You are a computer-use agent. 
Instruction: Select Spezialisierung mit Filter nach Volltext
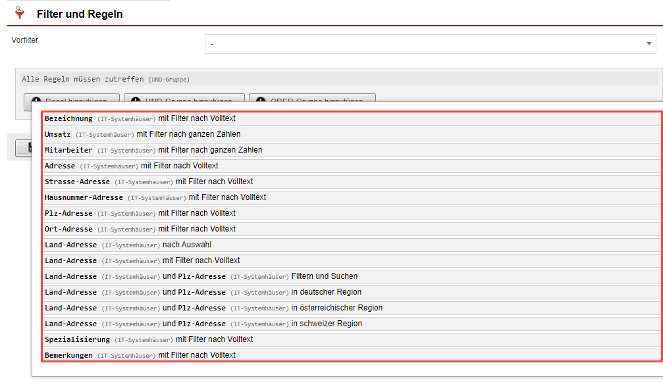[148, 339]
